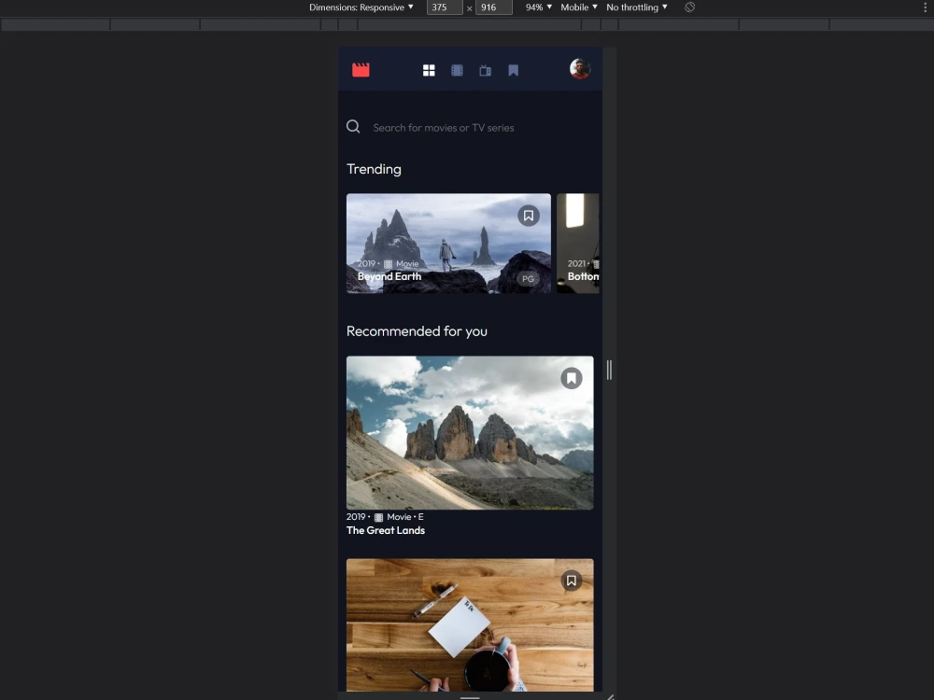Open the 94% zoom level dropdown
The image size is (934, 700).
coord(535,7)
